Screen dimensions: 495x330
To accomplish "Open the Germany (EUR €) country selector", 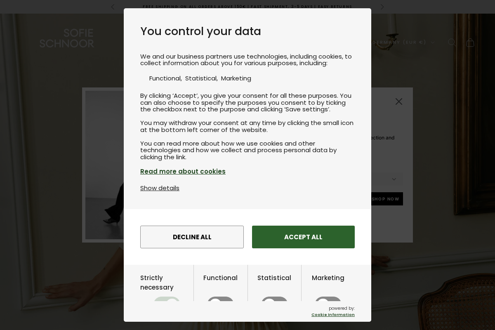I will click(402, 42).
